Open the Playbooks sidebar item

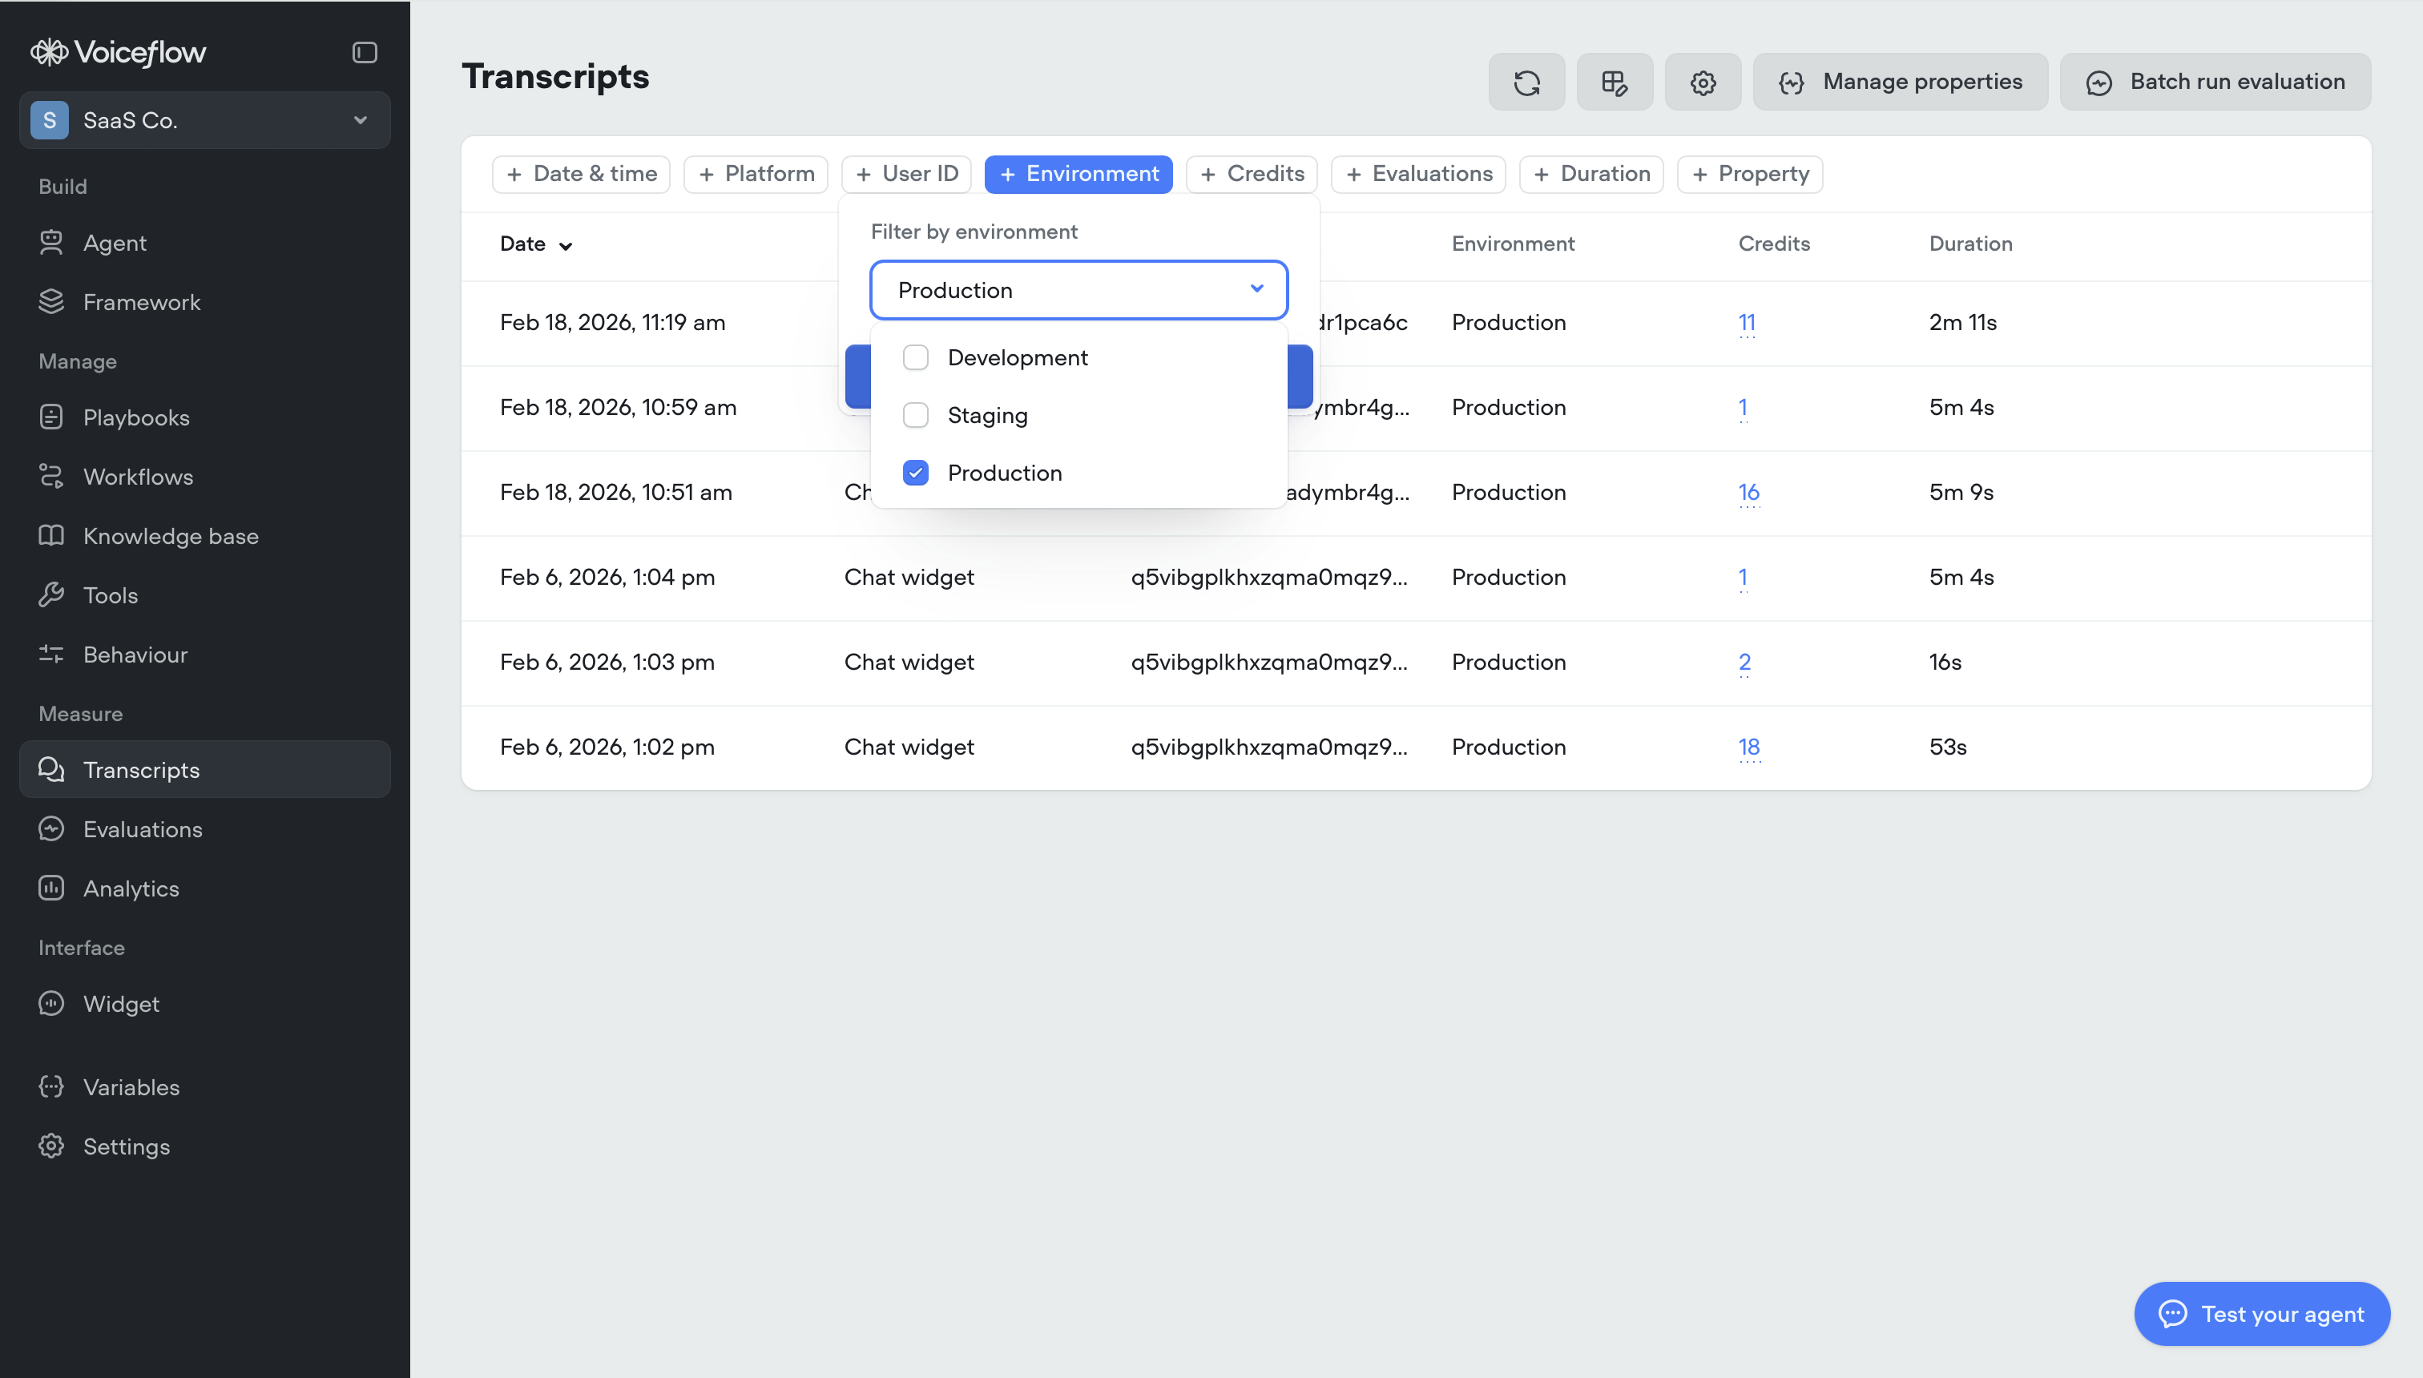point(136,417)
